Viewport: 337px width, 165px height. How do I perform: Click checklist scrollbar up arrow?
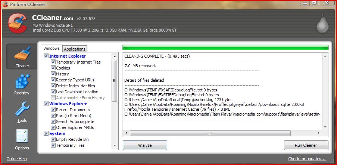pyautogui.click(x=114, y=56)
